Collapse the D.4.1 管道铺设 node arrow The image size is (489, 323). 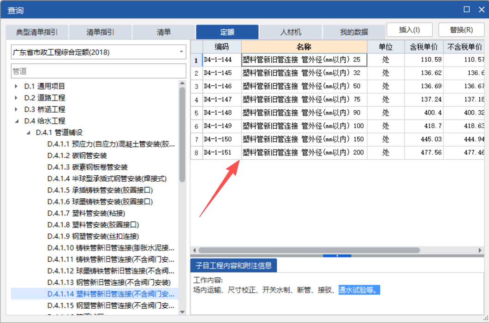(x=29, y=132)
